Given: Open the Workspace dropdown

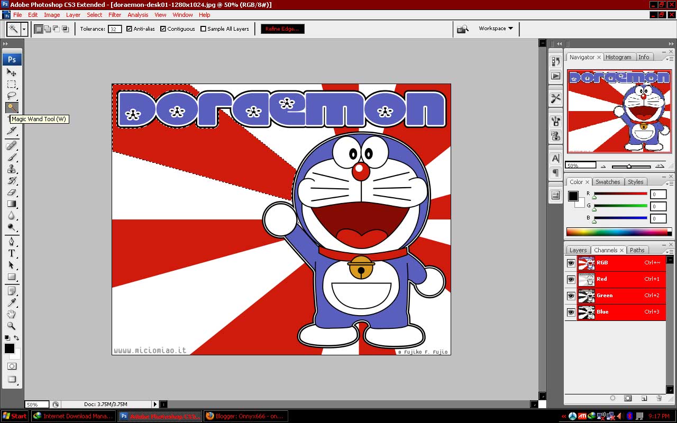Looking at the screenshot, I should tap(495, 29).
